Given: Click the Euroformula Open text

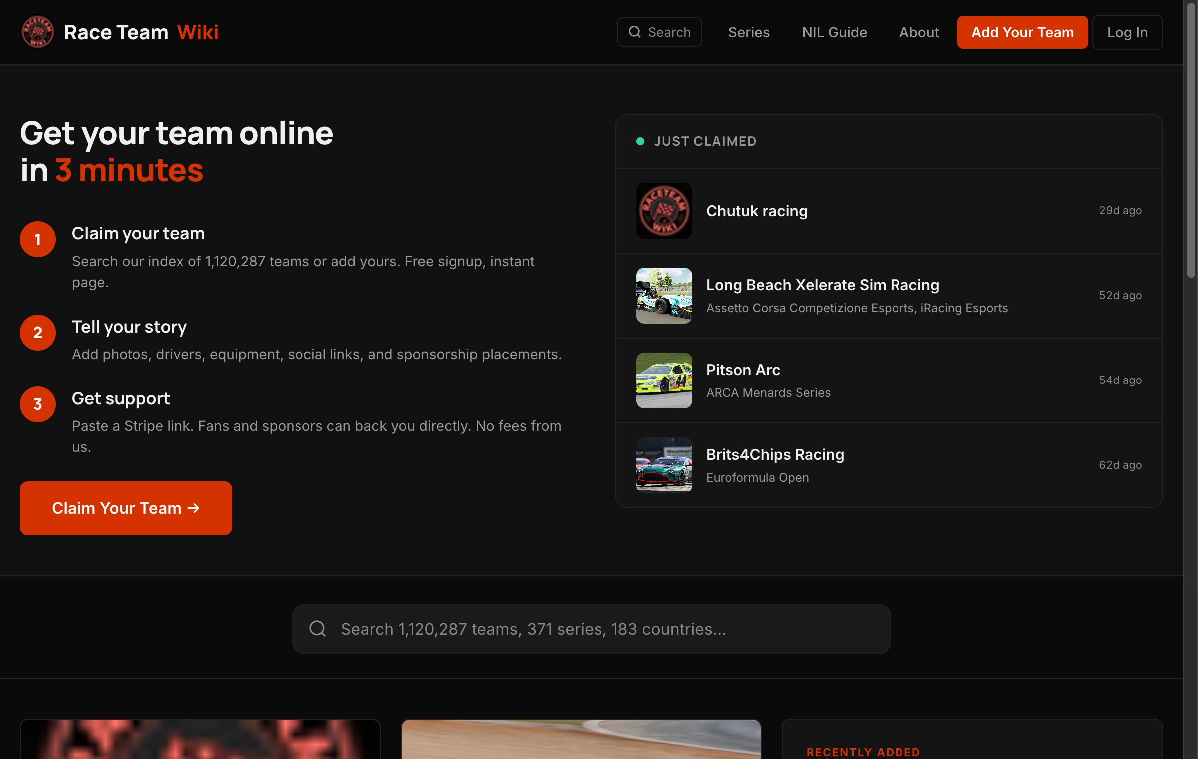Looking at the screenshot, I should [757, 478].
